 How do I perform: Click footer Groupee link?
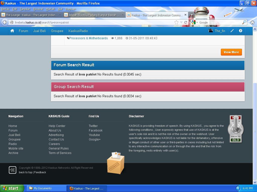pos(15,139)
